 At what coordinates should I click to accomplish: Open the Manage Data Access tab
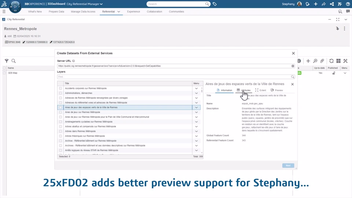click(83, 12)
